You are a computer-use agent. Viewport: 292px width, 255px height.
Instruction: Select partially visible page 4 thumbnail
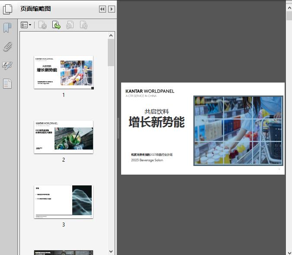tap(64, 252)
